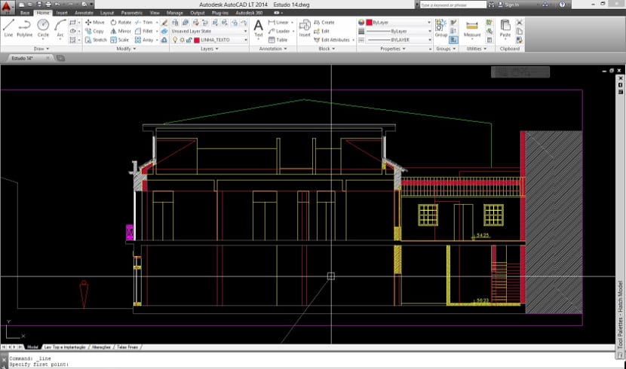Toggle the layer lightbulb on/off icon
The image size is (626, 369).
(x=174, y=40)
